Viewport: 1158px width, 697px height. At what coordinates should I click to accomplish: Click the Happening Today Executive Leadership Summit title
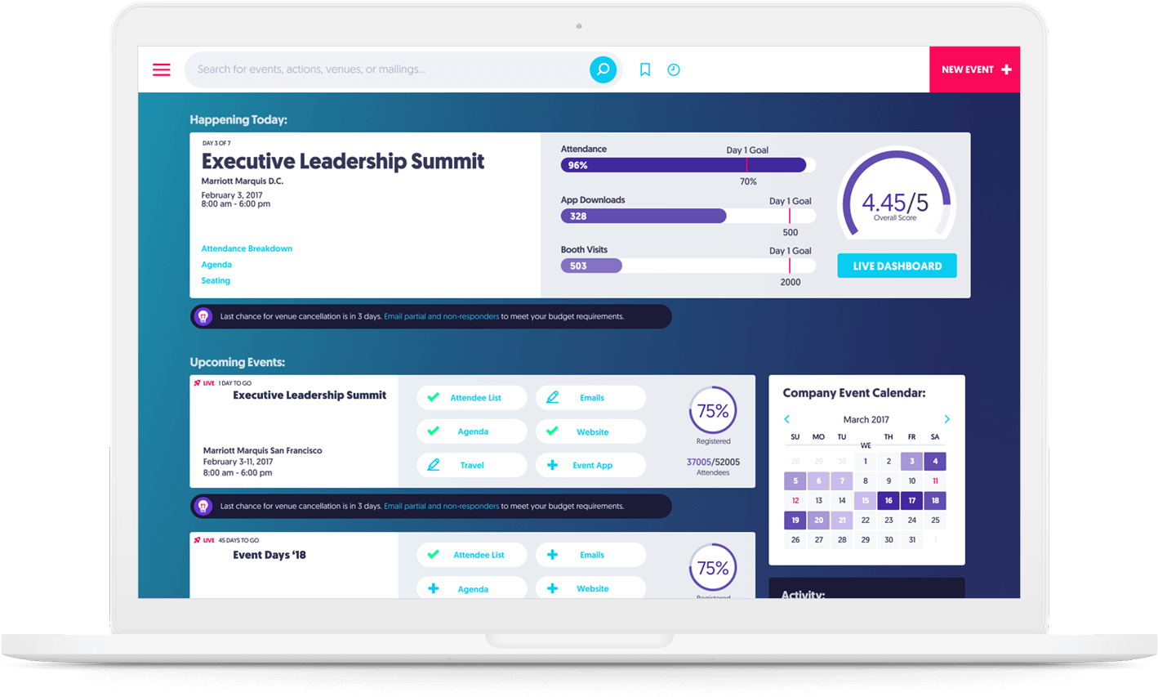point(343,161)
